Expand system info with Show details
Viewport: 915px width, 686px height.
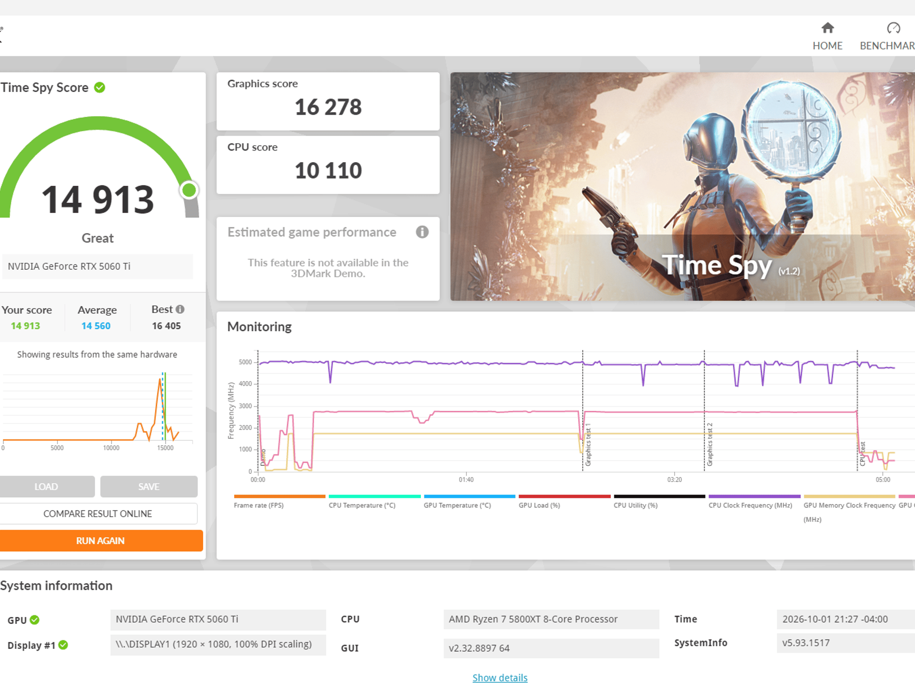point(500,678)
